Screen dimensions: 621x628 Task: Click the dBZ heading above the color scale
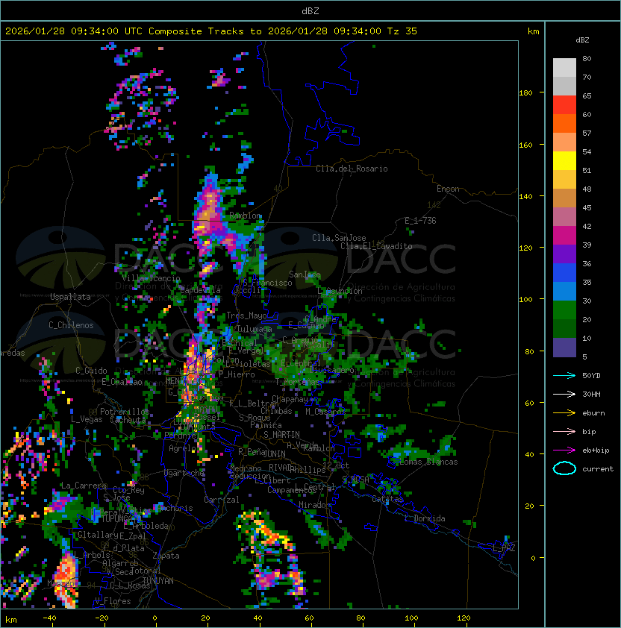click(582, 40)
